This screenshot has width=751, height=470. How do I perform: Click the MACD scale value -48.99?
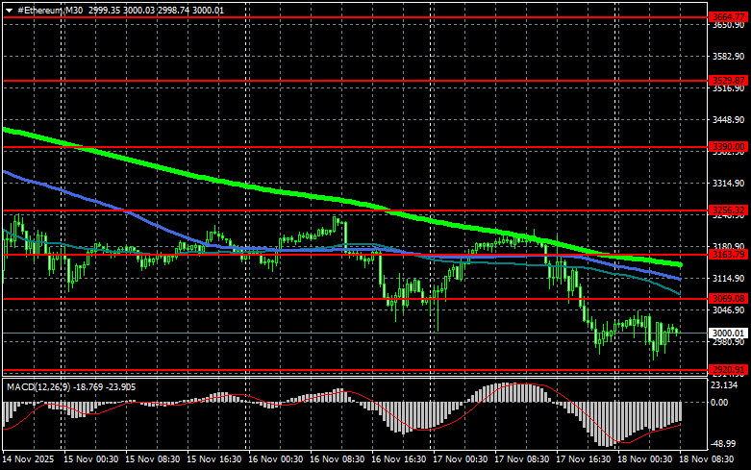pyautogui.click(x=723, y=444)
